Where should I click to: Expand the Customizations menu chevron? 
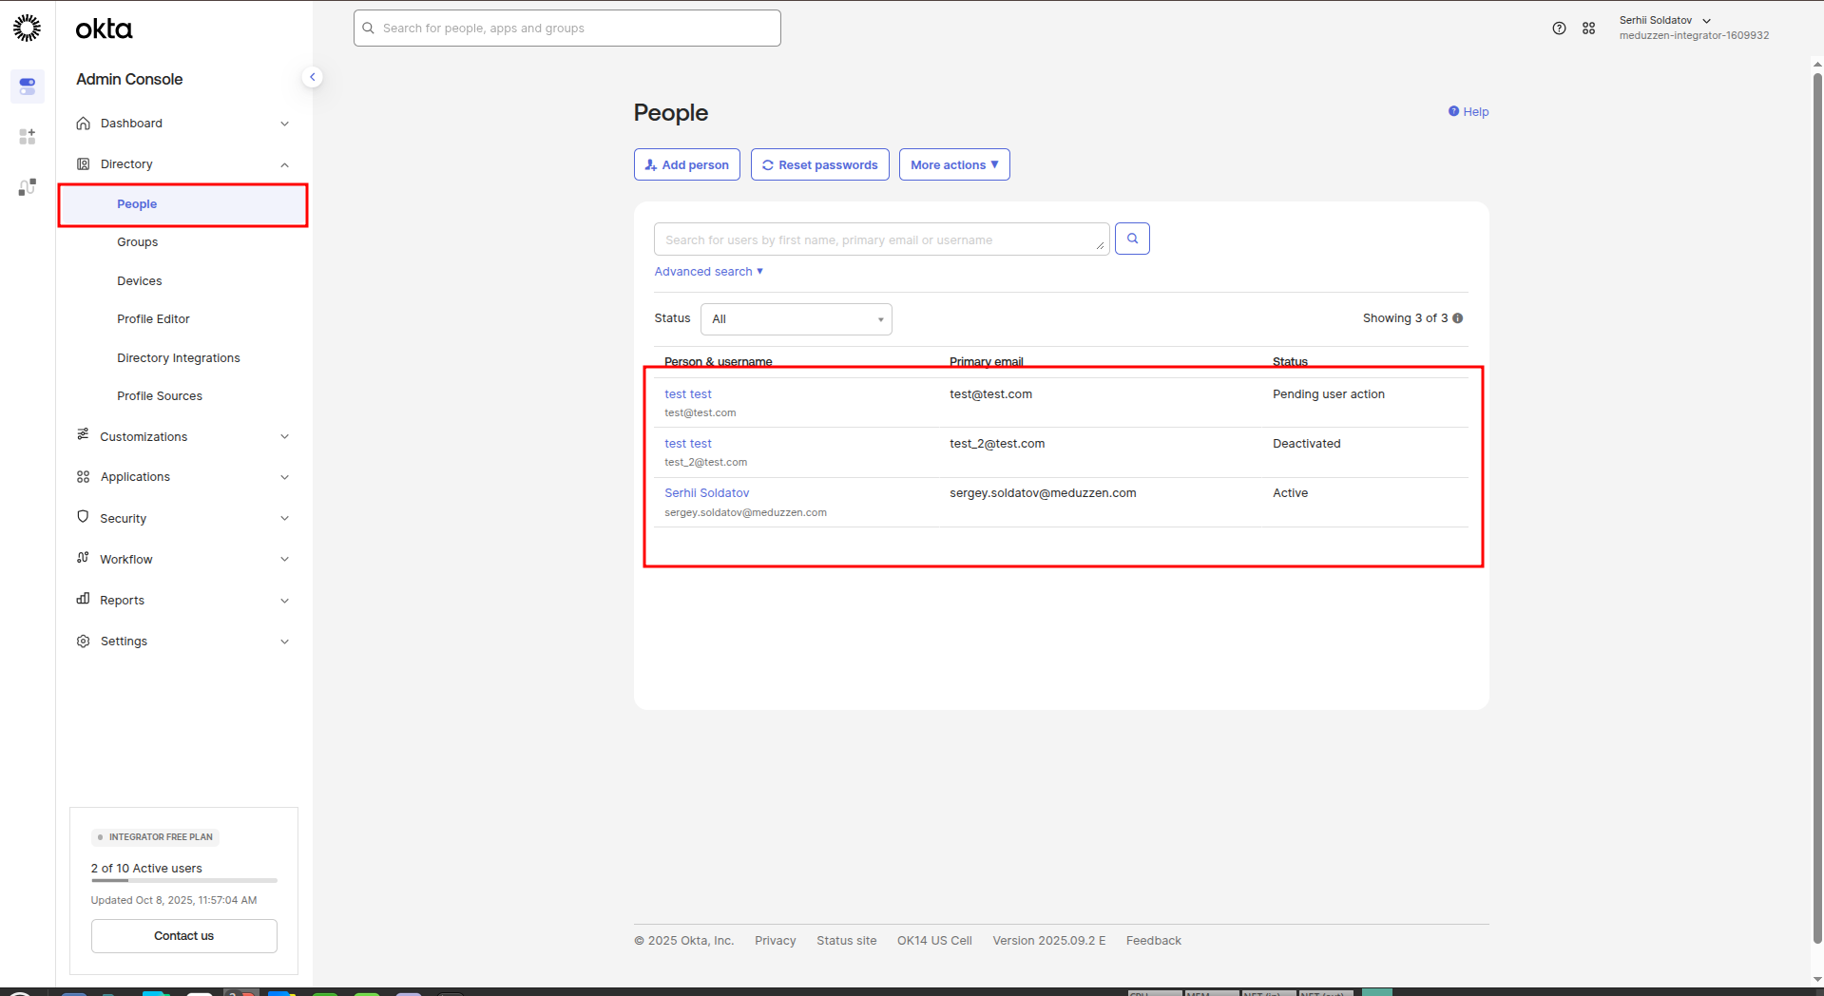tap(284, 437)
